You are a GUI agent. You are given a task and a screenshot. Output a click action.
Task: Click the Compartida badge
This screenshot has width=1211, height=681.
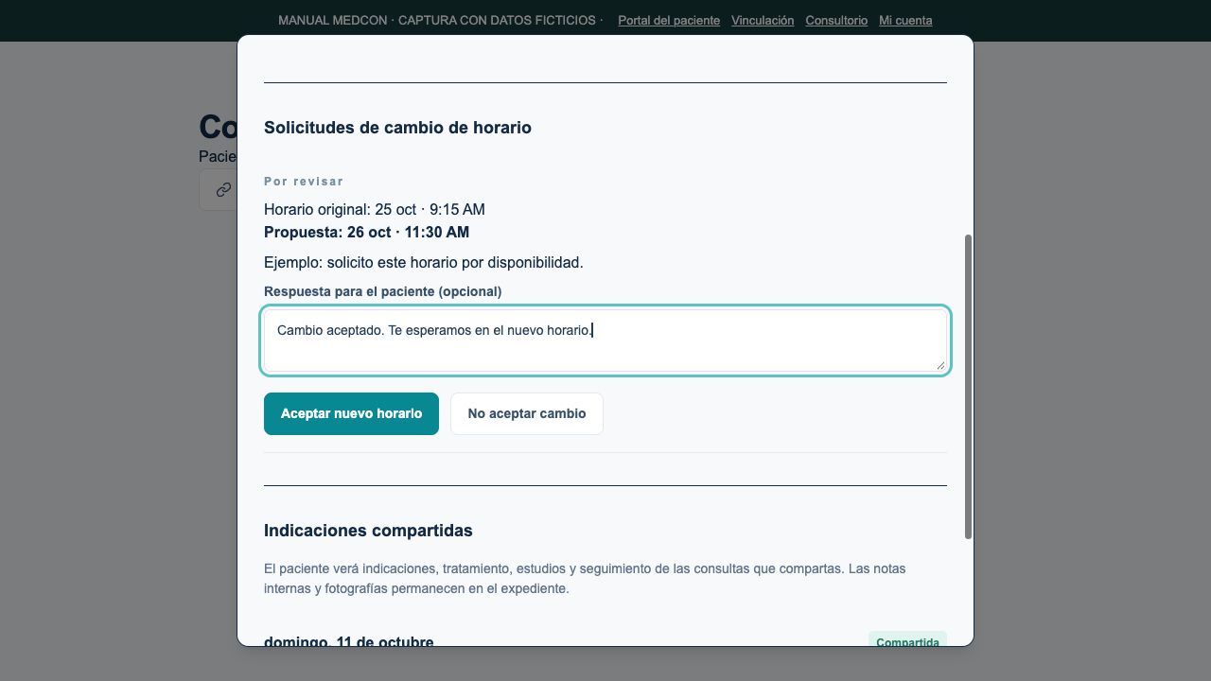click(x=907, y=641)
